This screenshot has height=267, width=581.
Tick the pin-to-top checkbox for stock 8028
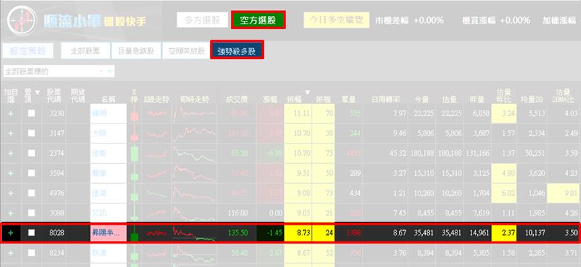[x=32, y=233]
